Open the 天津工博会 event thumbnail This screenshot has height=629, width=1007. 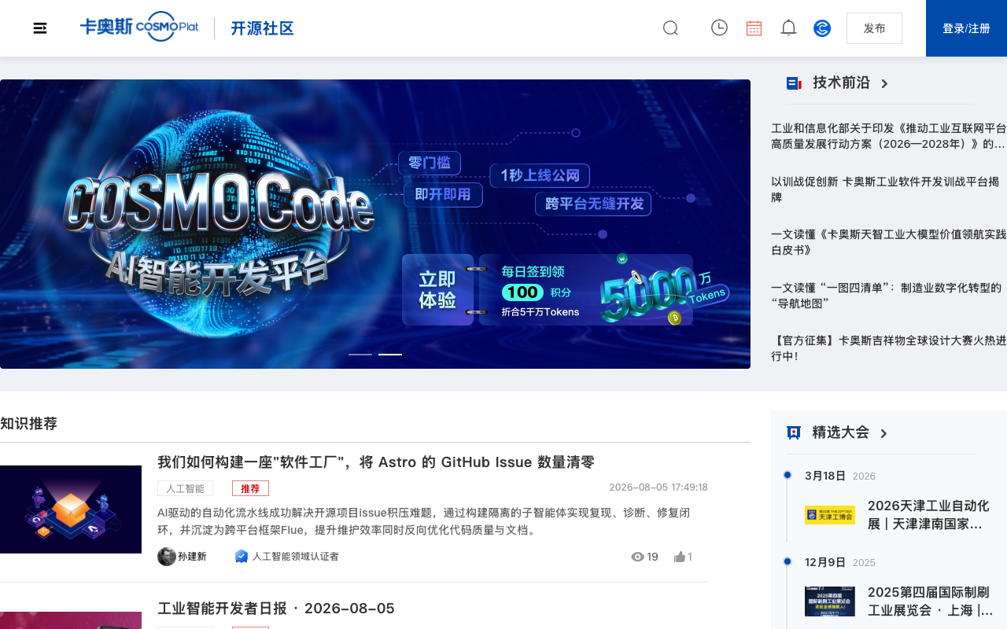coord(830,515)
